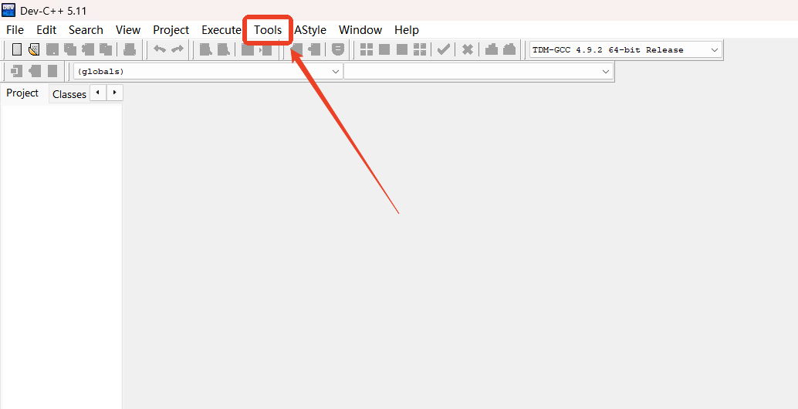Click the Dev-C++ title bar app icon

click(x=8, y=10)
